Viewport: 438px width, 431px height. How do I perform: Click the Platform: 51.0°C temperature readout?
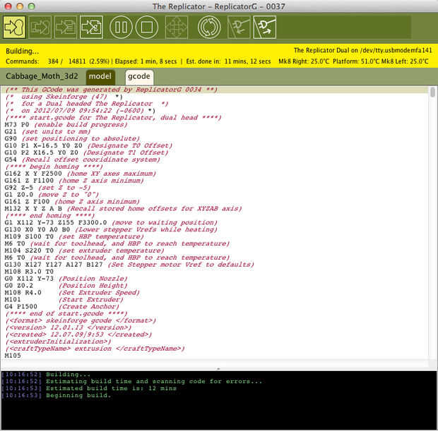point(356,61)
